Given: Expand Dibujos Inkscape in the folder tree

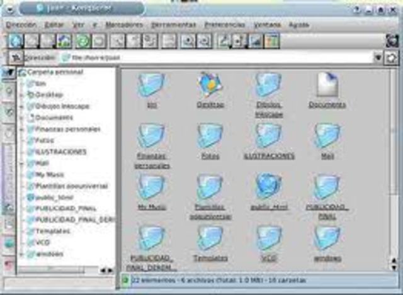Looking at the screenshot, I should click(22, 106).
